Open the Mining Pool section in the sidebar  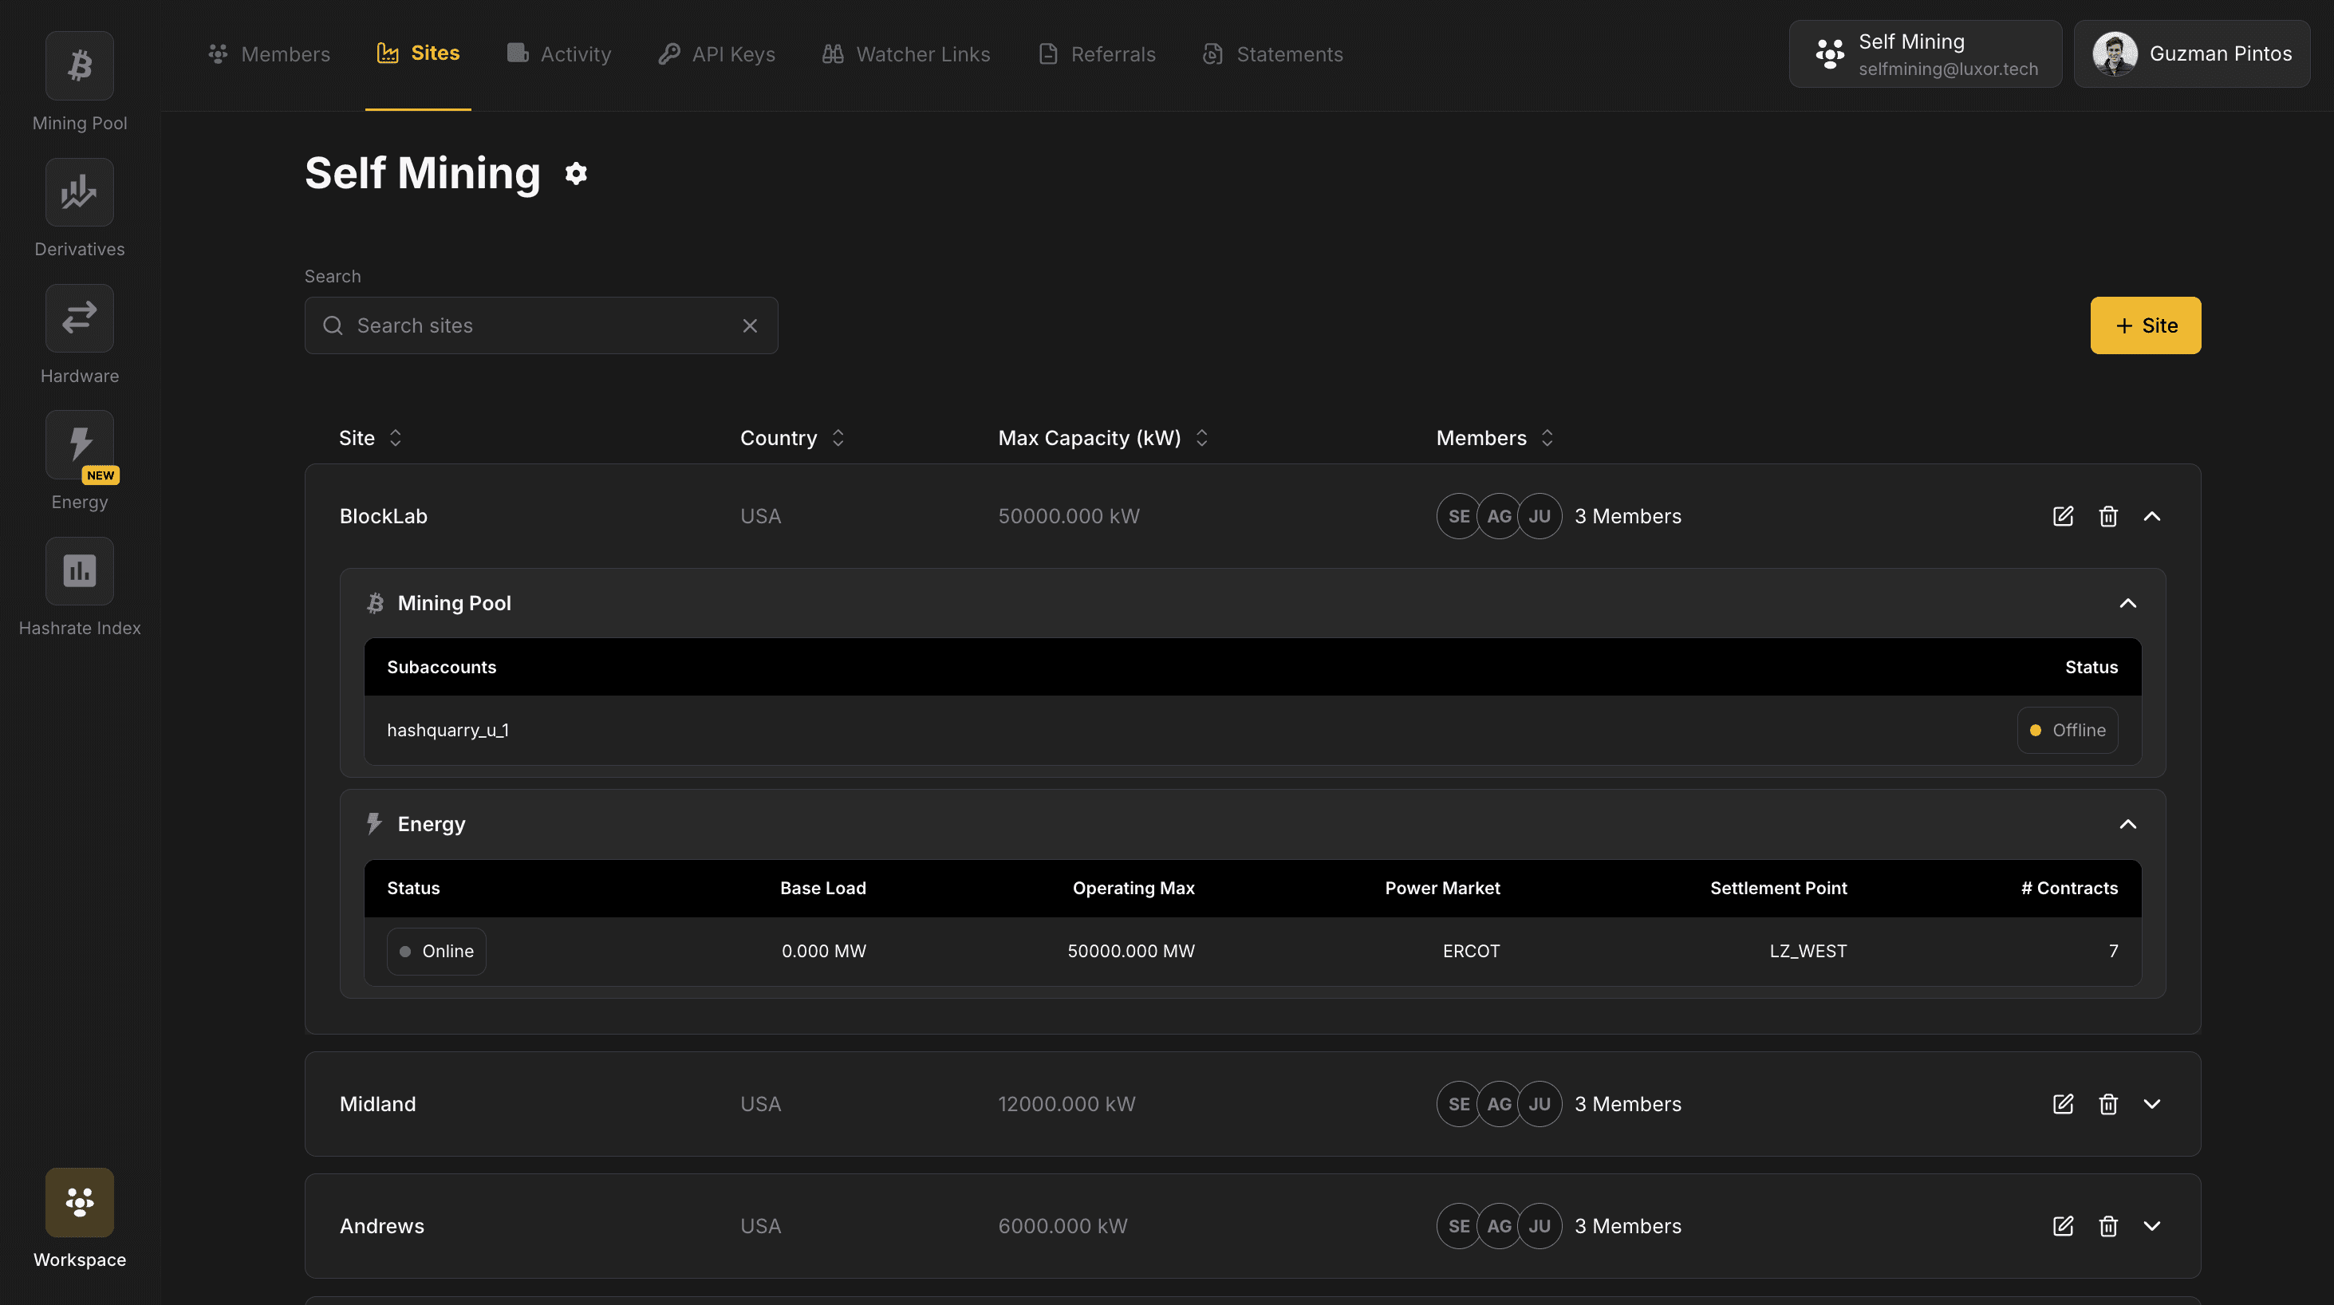pyautogui.click(x=79, y=65)
